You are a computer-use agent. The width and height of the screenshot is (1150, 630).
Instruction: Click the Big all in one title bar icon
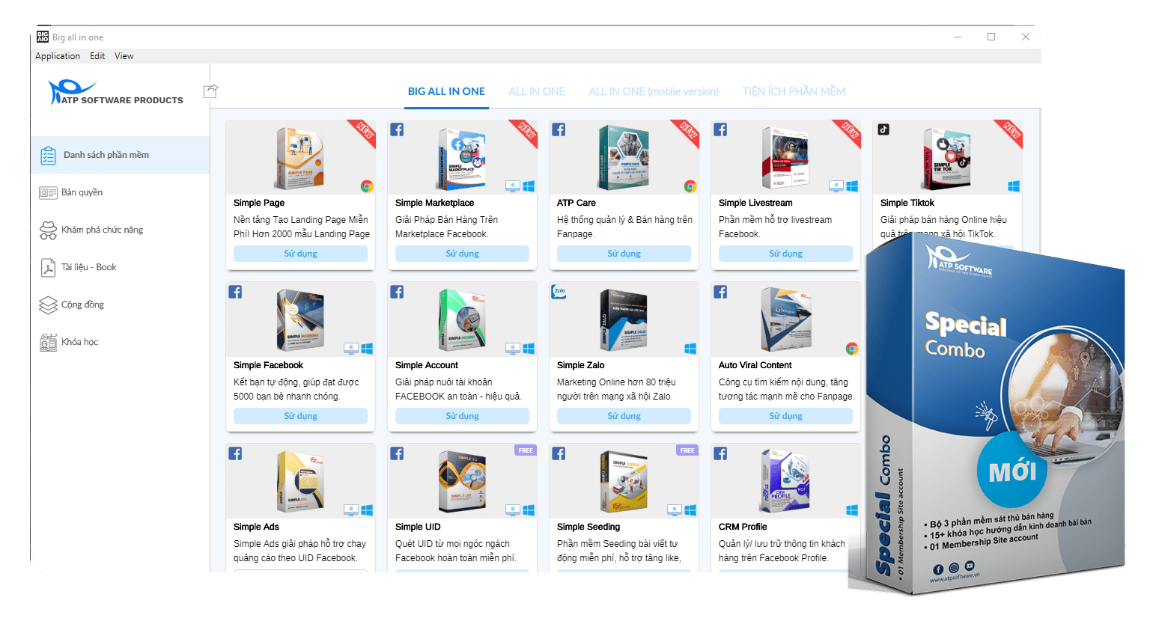click(43, 37)
